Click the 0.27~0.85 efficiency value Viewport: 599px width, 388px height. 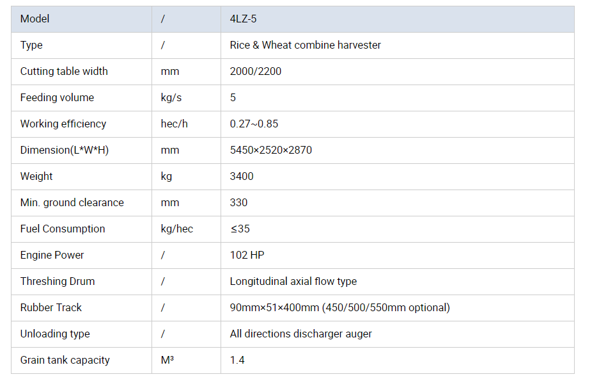point(254,124)
